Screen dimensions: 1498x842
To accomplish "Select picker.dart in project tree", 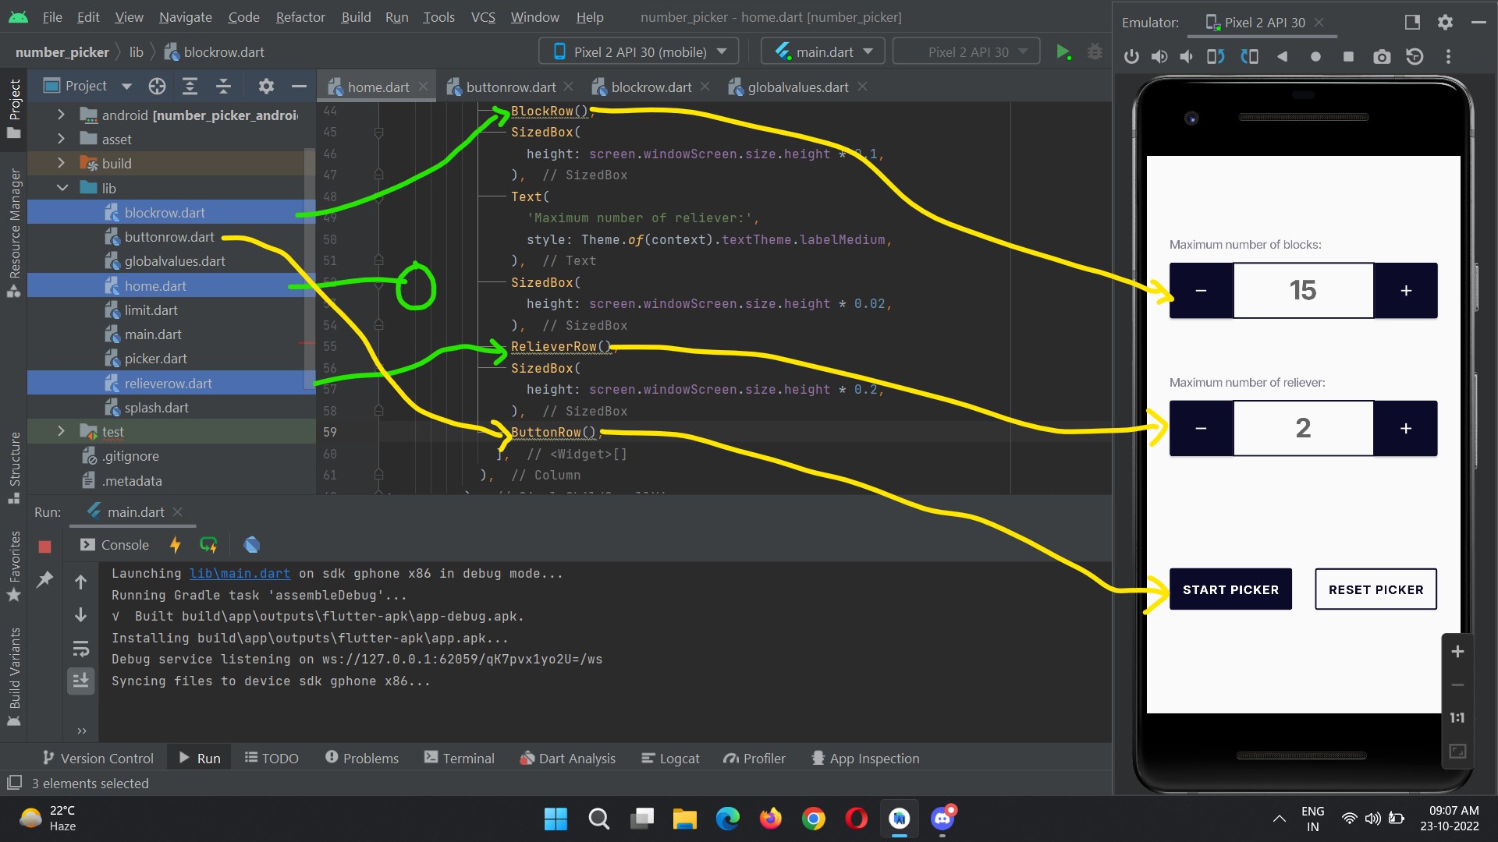I will (x=156, y=359).
